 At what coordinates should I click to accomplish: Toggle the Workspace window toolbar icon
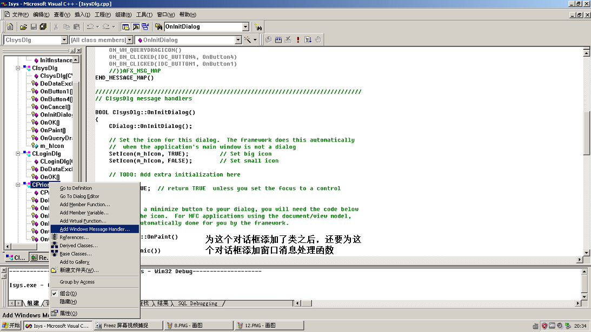point(125,27)
